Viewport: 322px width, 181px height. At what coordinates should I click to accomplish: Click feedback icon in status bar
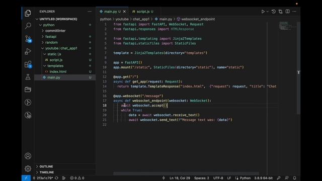(287, 178)
